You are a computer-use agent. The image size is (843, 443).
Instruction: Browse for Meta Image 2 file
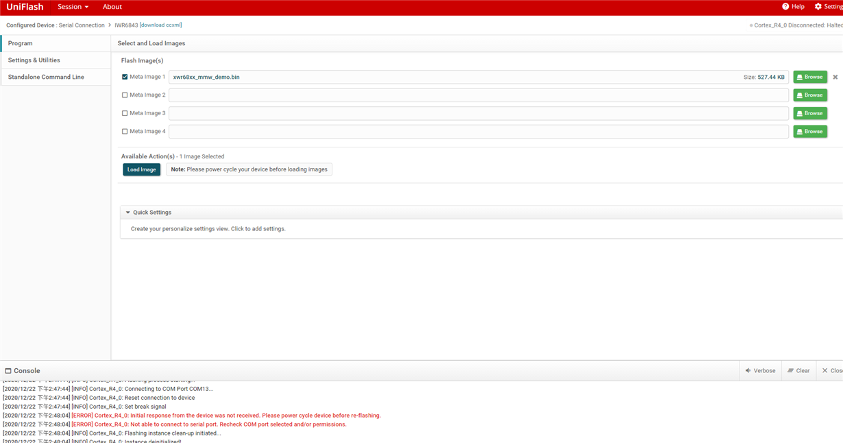810,95
